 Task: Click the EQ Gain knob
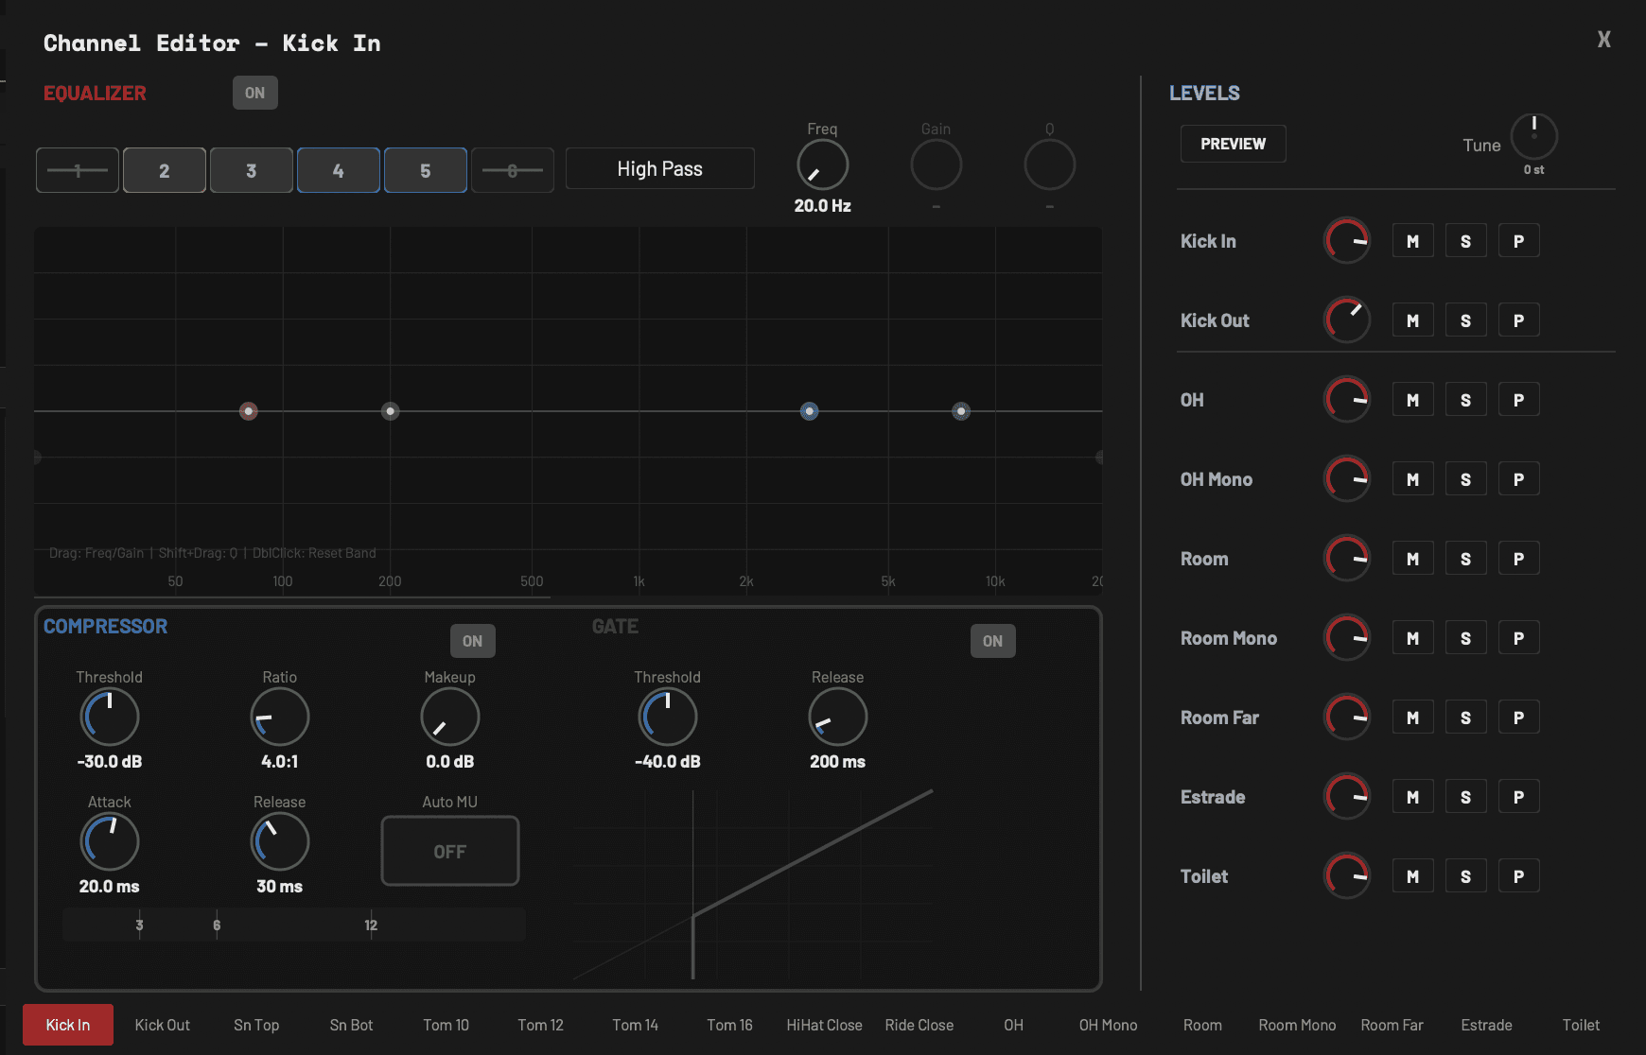pos(937,165)
